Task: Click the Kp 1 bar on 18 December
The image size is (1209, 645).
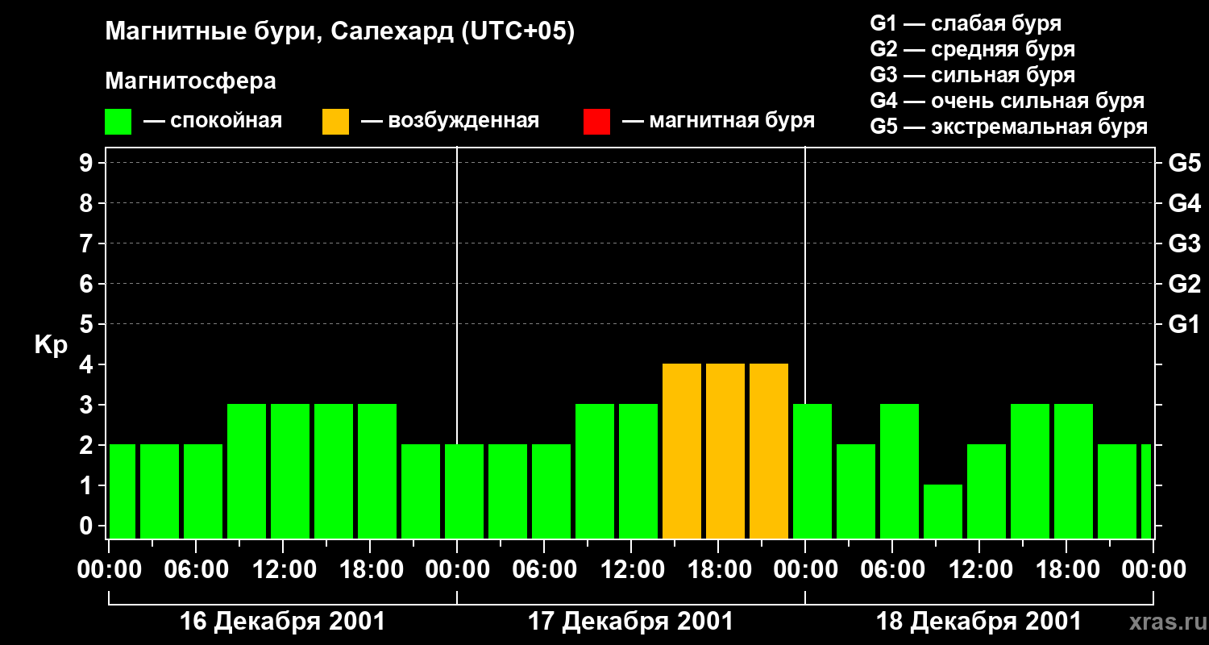Action: point(943,512)
